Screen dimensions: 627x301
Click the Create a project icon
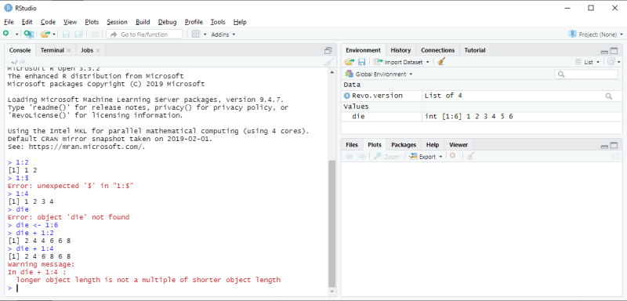coord(29,34)
